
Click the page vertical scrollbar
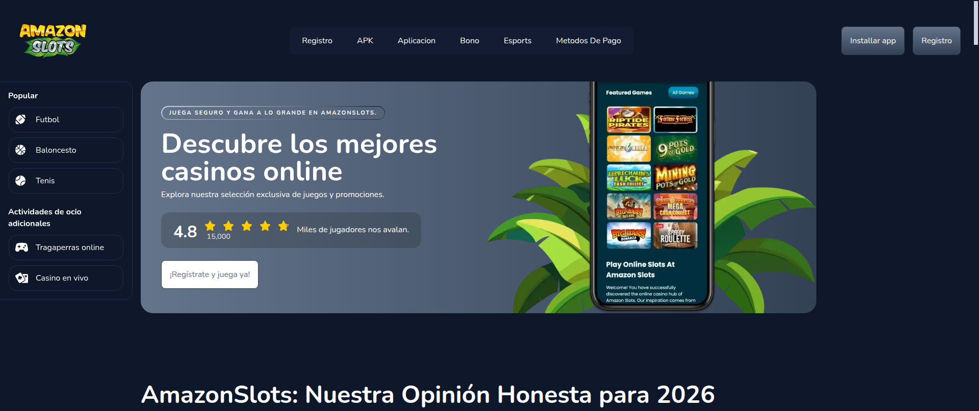pyautogui.click(x=975, y=22)
